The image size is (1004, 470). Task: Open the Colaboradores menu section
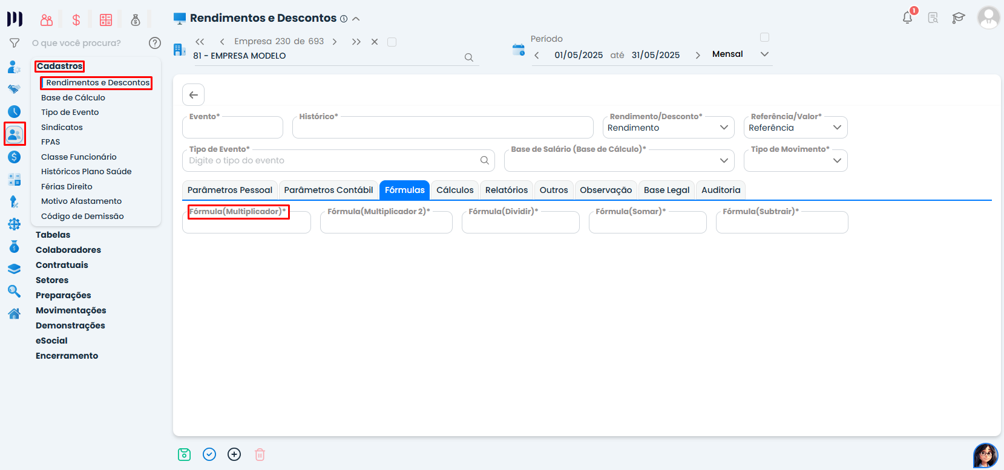click(x=68, y=250)
